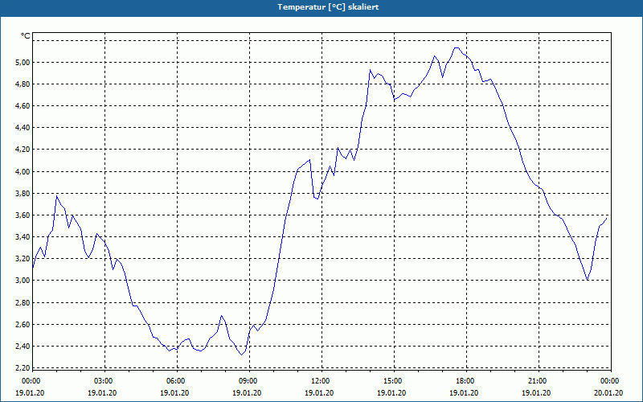Image resolution: width=643 pixels, height=402 pixels.
Task: Click the 15:00 time axis label
Action: [394, 381]
